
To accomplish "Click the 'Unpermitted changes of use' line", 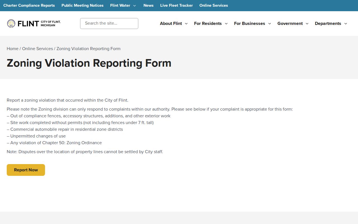I will (36, 136).
